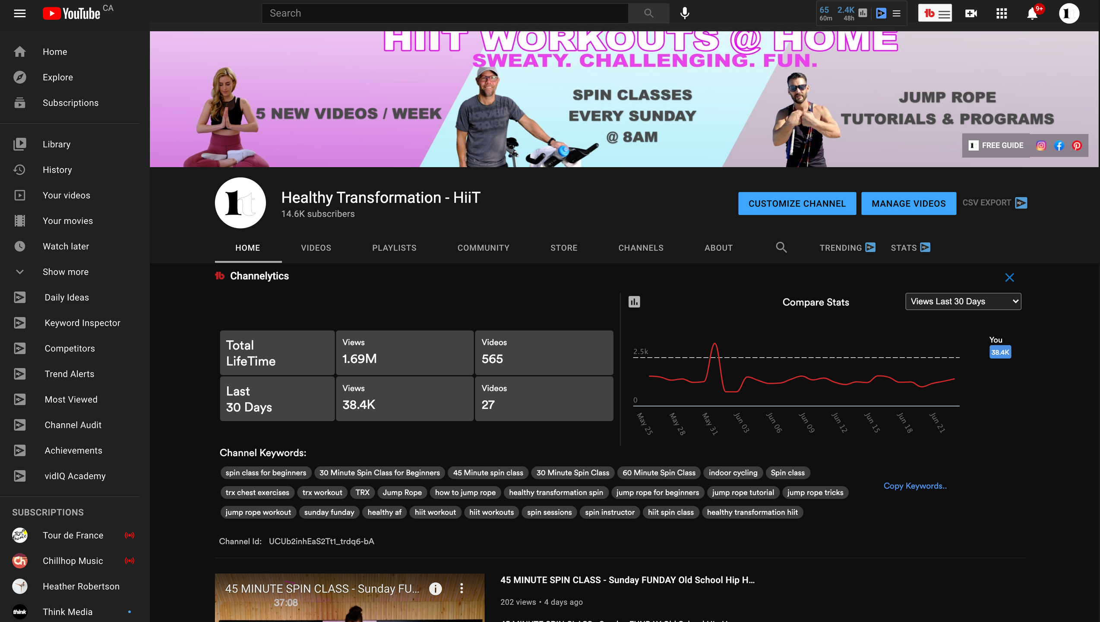Click the 'hiit spin class' keyword tag
The height and width of the screenshot is (622, 1100).
670,512
